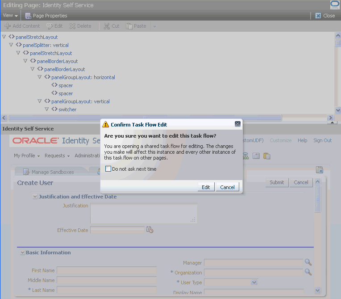Open the Administration menu
Image resolution: width=341 pixels, height=299 pixels.
pyautogui.click(x=87, y=156)
